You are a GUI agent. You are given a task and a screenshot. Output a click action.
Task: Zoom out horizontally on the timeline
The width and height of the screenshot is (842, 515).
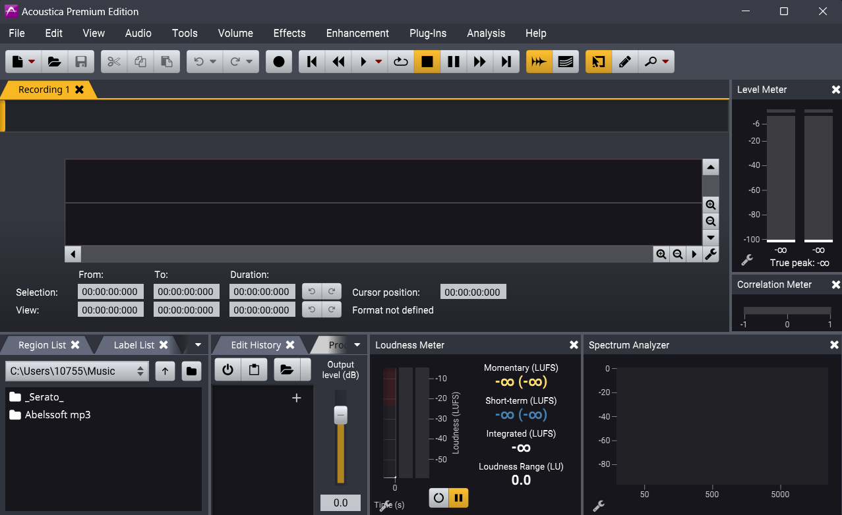coord(677,254)
